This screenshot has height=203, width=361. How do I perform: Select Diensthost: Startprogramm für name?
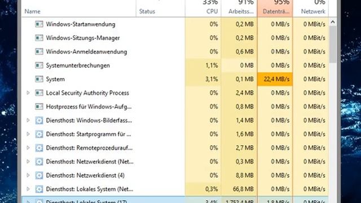point(89,134)
